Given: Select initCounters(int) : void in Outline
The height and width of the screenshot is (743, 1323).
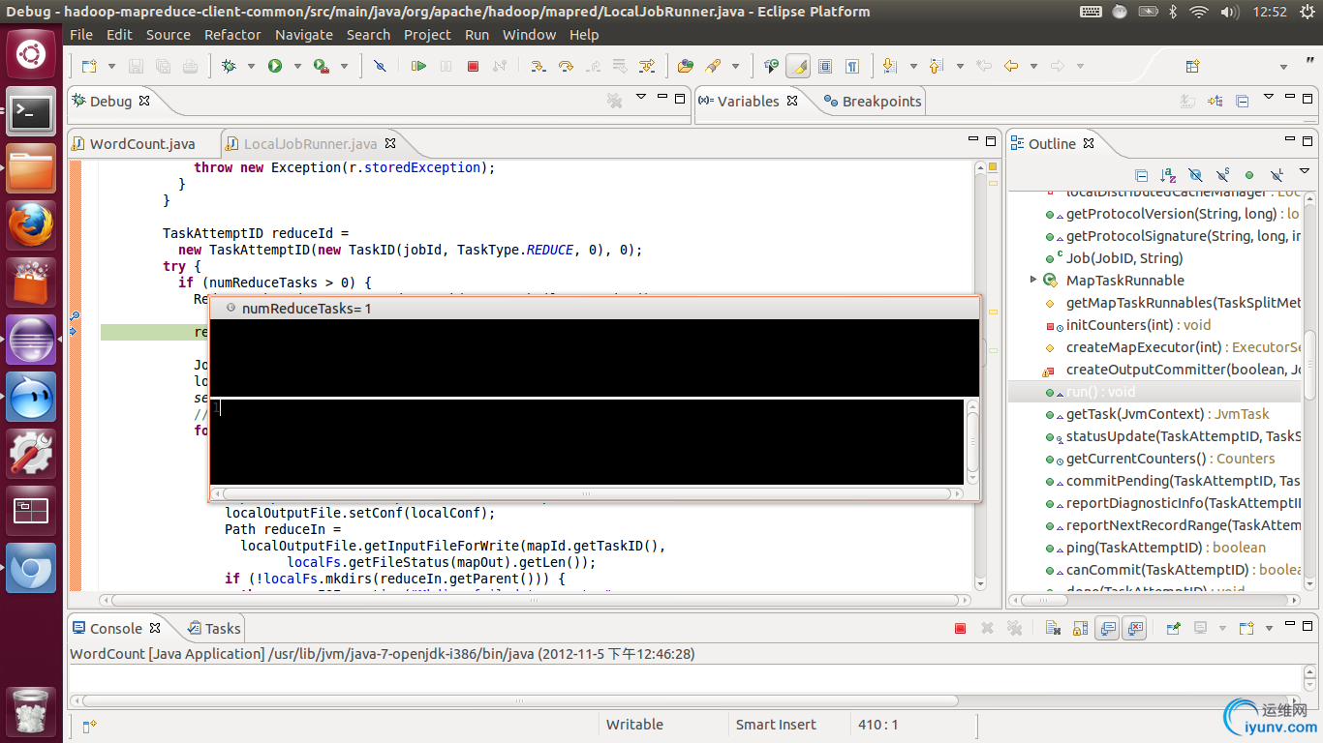Looking at the screenshot, I should pyautogui.click(x=1138, y=325).
